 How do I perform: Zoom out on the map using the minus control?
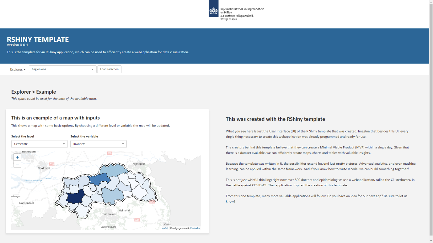click(17, 164)
